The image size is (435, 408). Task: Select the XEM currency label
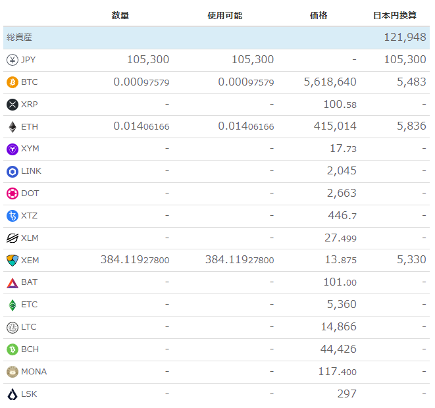tap(30, 261)
